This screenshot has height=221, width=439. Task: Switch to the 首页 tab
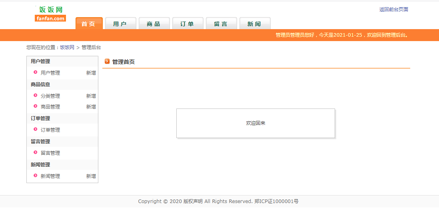(x=89, y=24)
